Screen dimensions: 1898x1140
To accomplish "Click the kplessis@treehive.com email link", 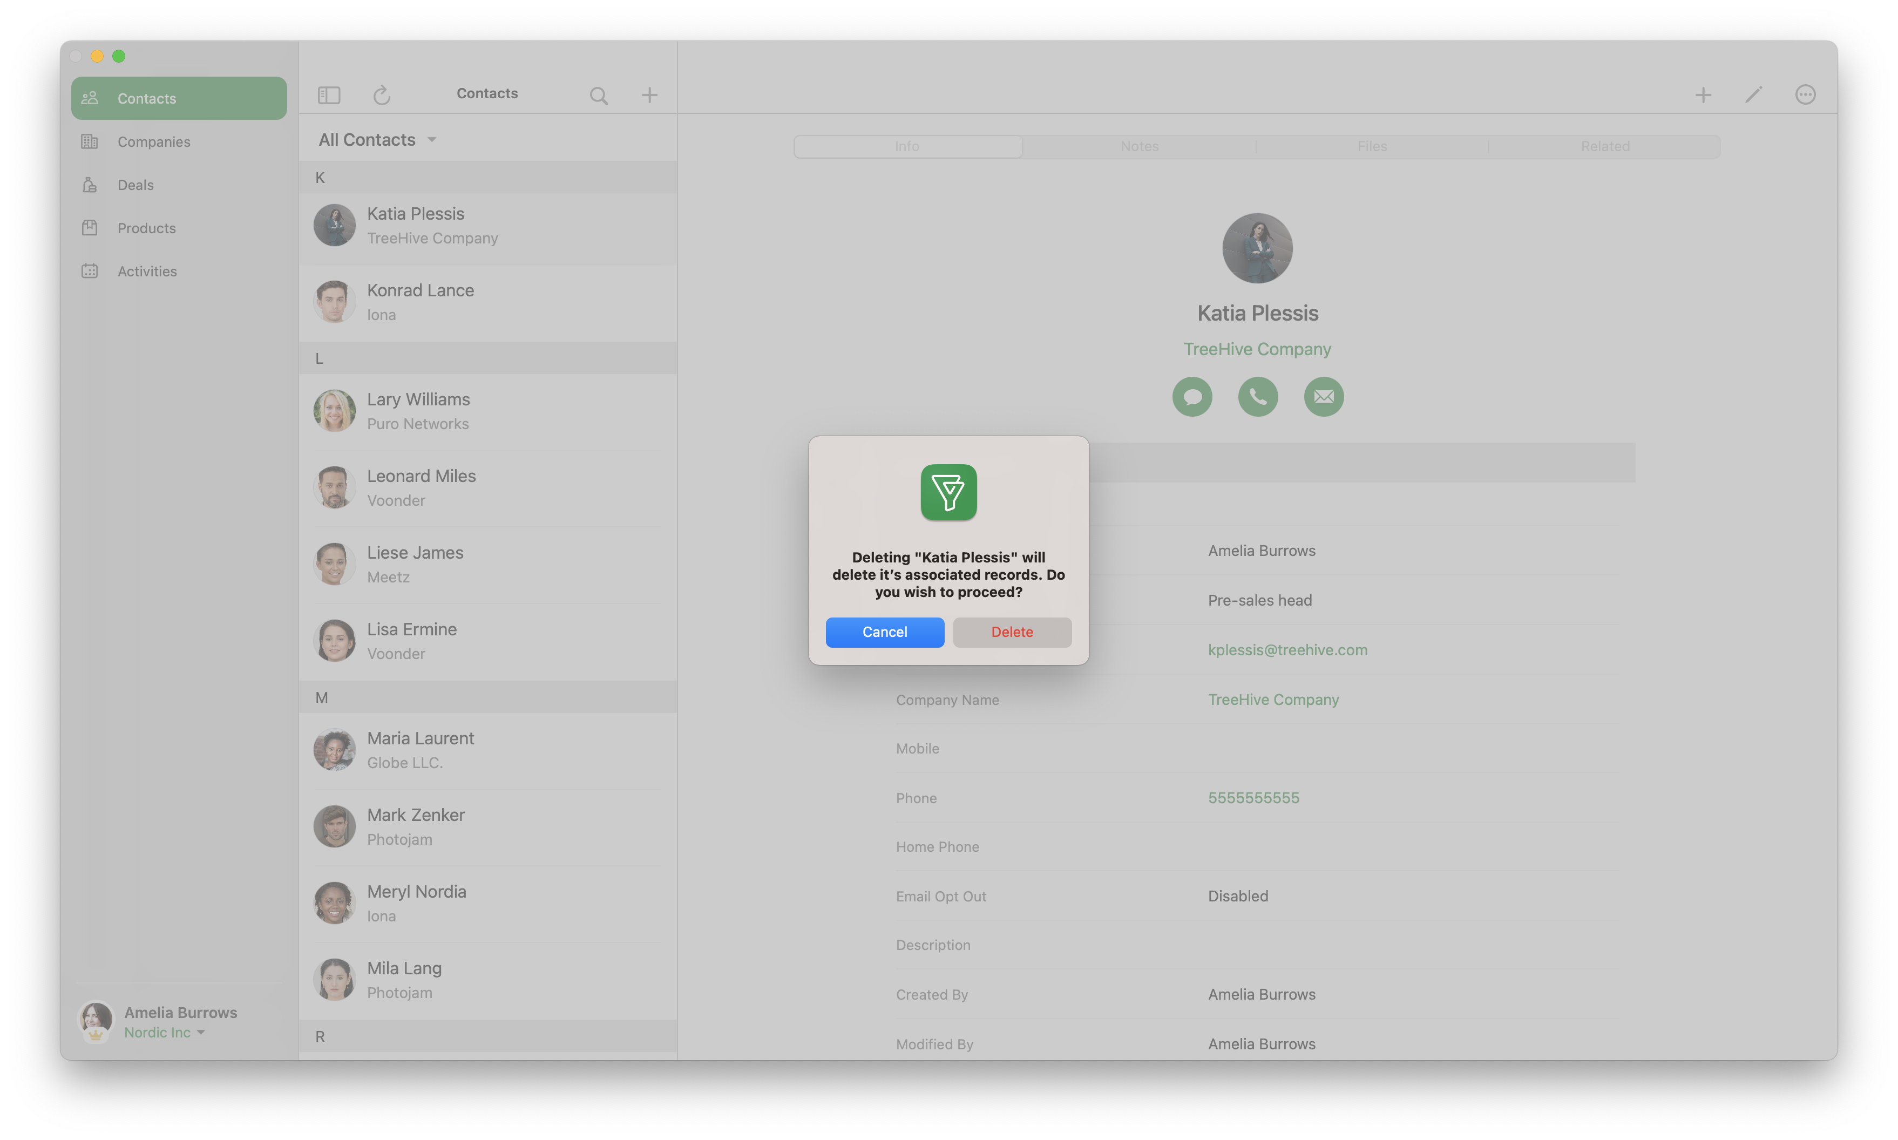I will click(x=1287, y=650).
